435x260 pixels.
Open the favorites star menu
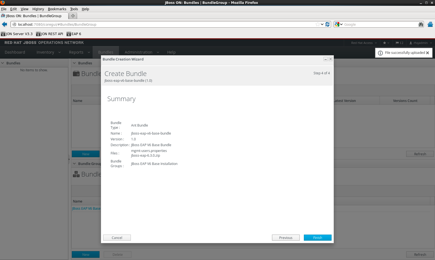tap(386, 43)
